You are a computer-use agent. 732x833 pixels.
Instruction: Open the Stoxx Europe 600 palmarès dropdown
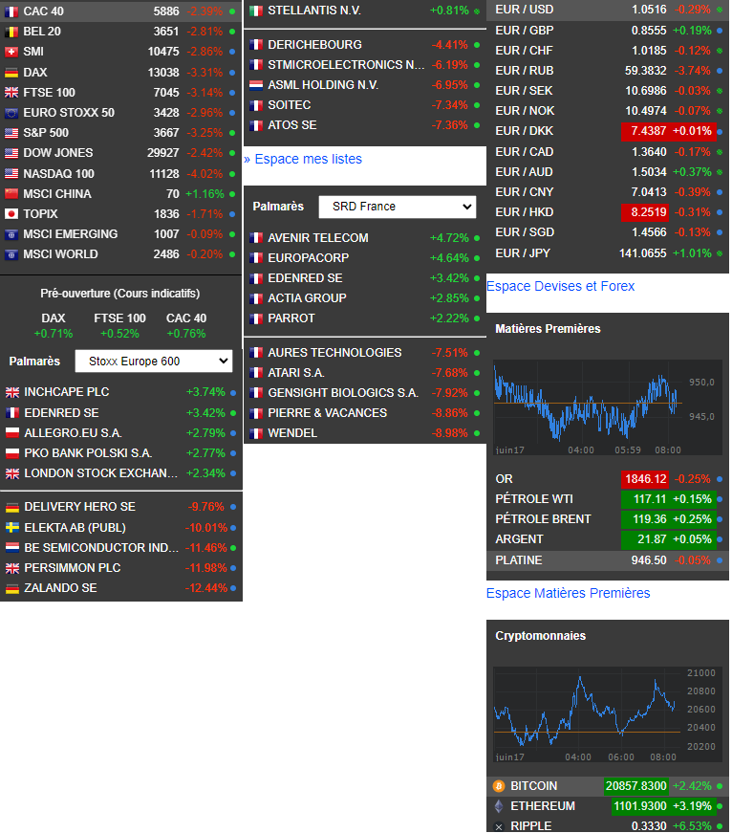coord(154,362)
